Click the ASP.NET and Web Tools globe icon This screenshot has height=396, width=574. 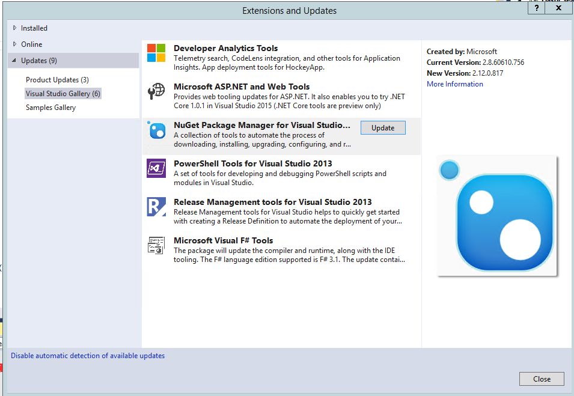(156, 91)
